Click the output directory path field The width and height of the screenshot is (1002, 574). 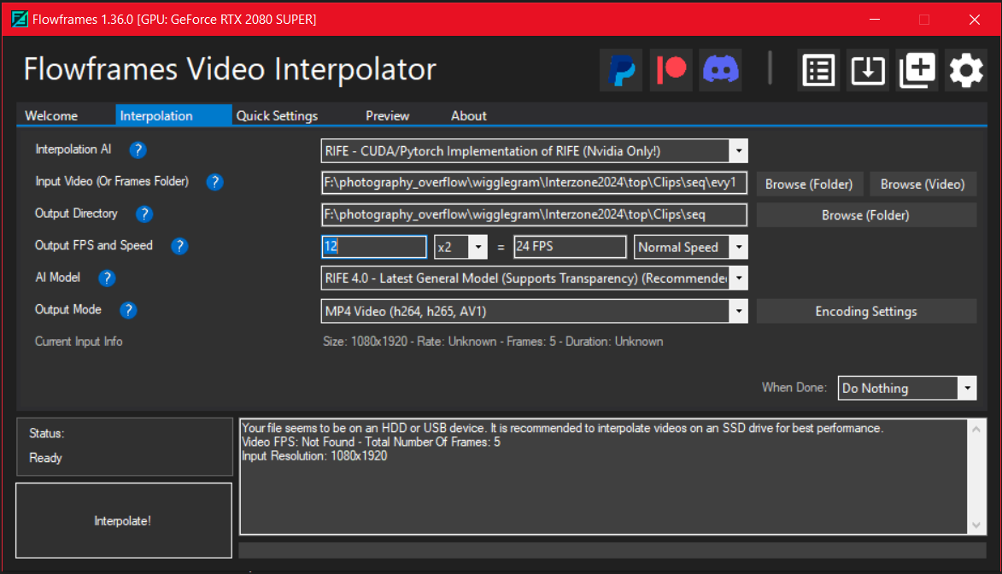click(x=534, y=214)
